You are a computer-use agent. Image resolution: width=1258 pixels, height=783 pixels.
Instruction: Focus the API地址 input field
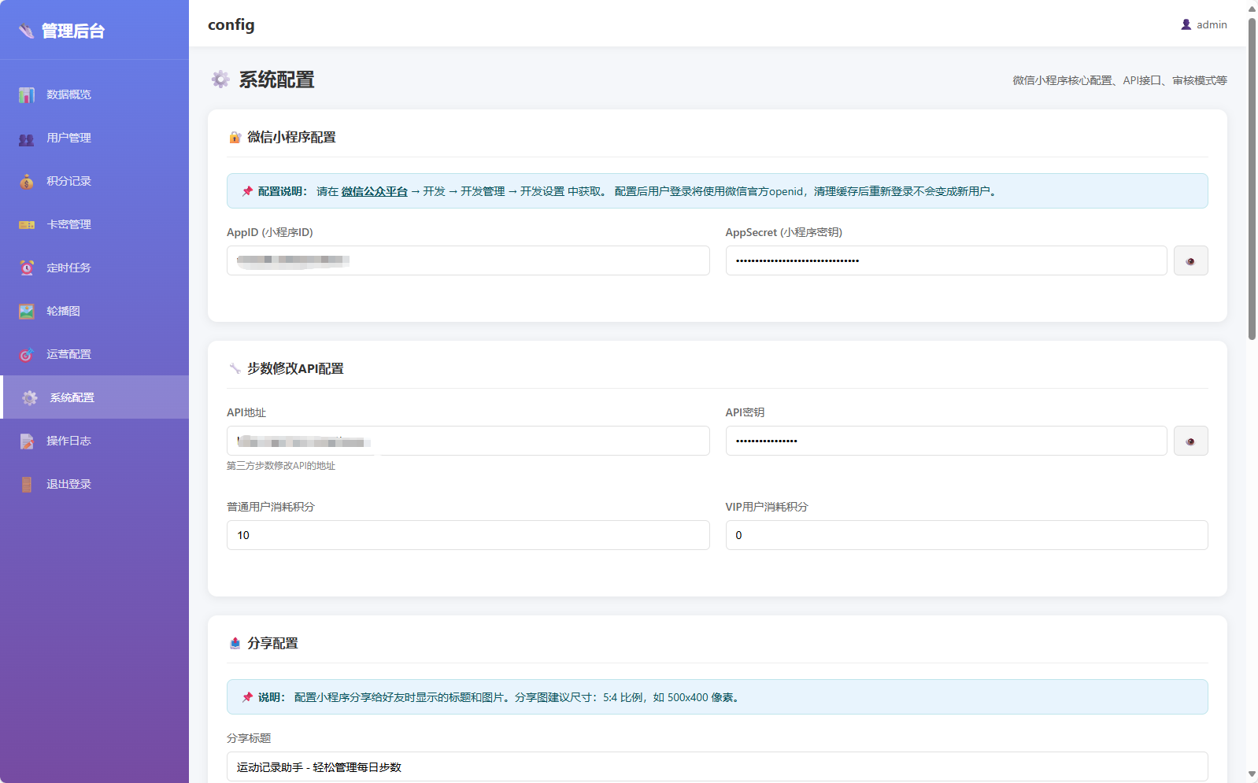point(468,441)
